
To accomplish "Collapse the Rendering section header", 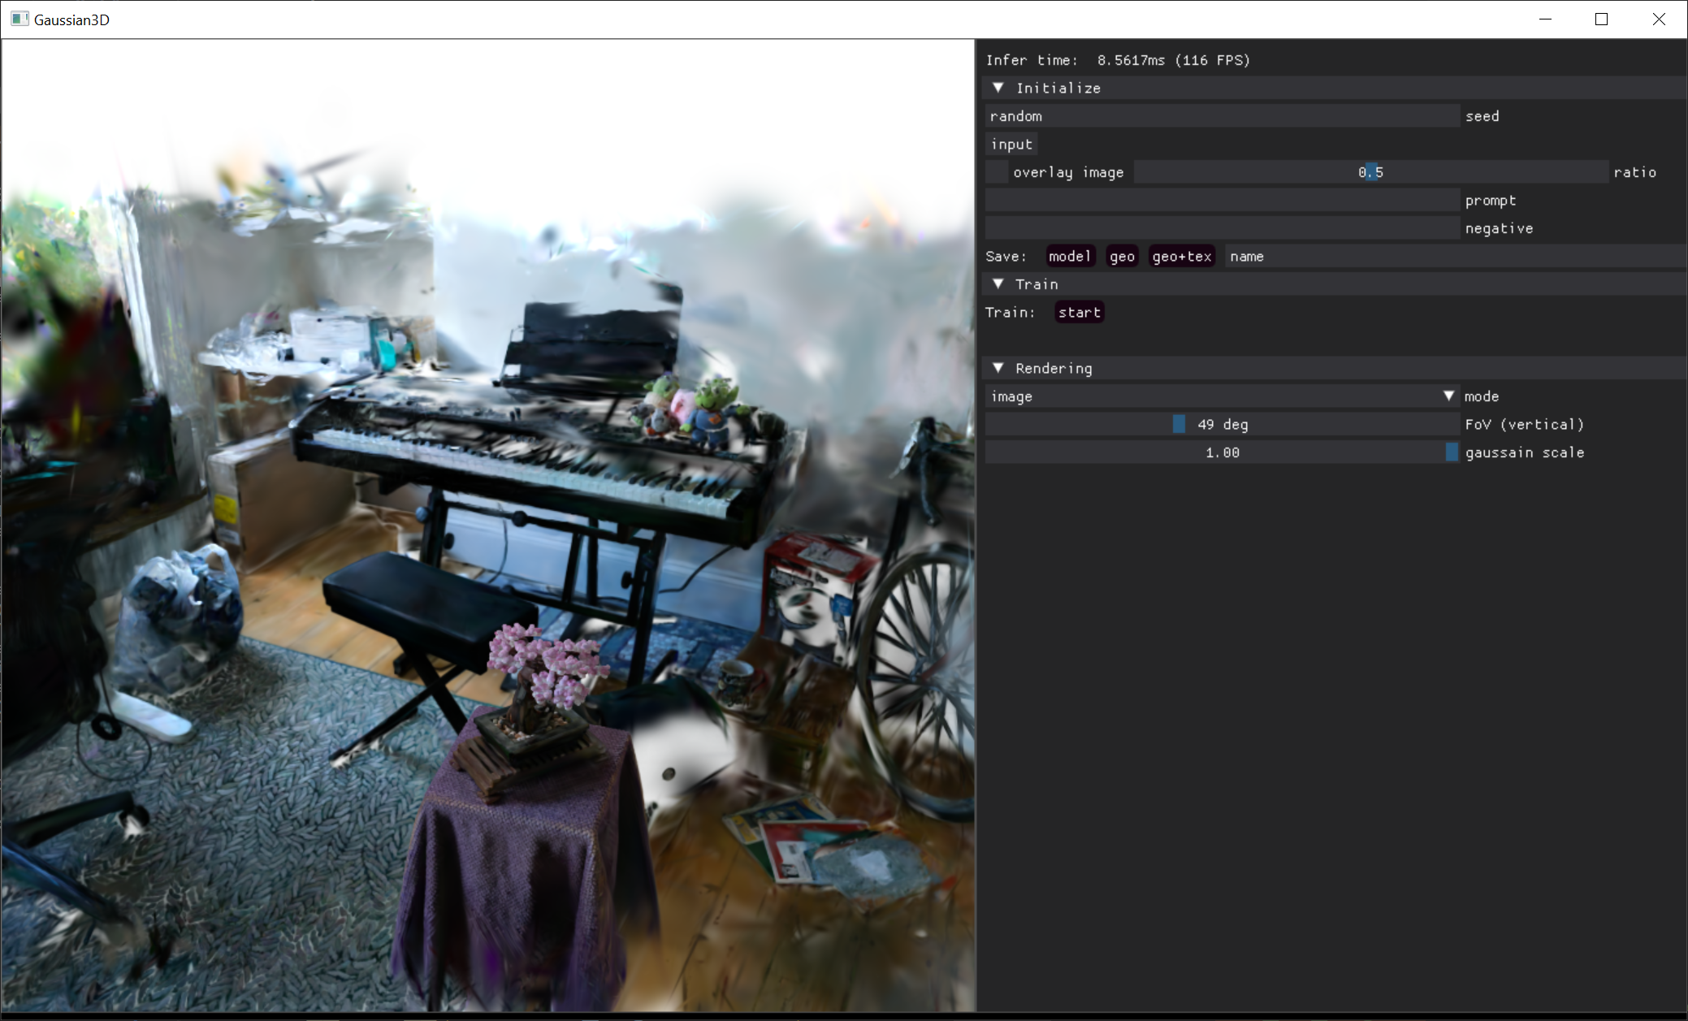I will (1054, 368).
